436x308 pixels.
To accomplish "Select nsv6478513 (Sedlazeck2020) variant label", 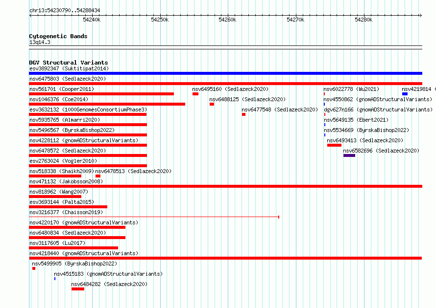I will tap(133, 171).
